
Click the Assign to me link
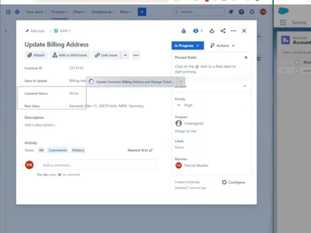[x=185, y=131]
